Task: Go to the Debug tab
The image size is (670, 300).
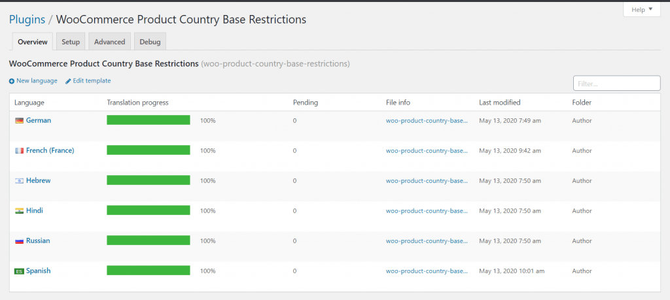Action: click(150, 42)
